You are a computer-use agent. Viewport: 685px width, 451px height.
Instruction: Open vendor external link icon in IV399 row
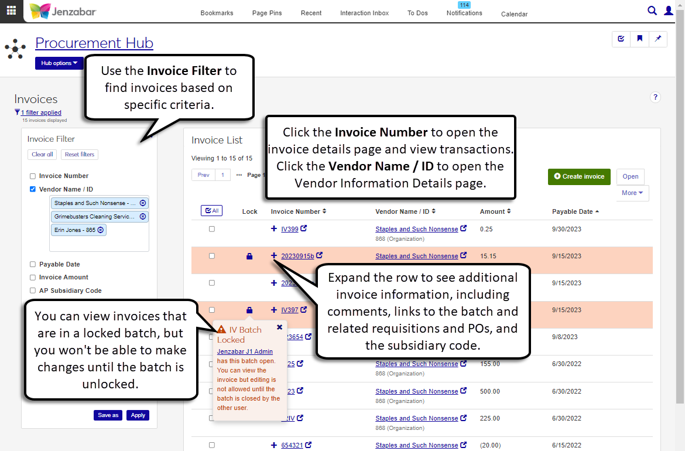pyautogui.click(x=464, y=228)
